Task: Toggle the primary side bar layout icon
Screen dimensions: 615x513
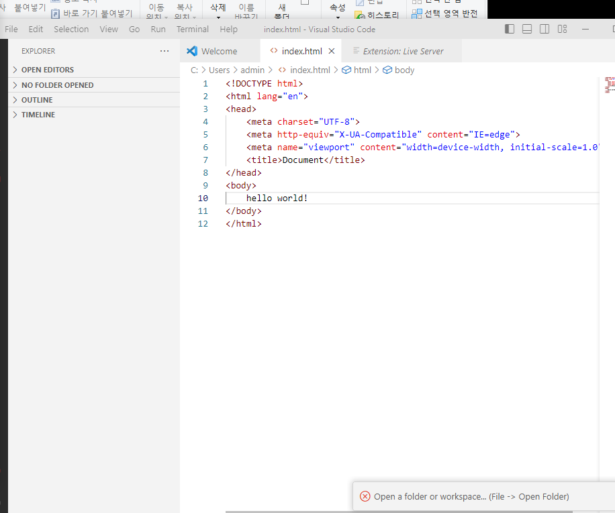Action: 509,29
